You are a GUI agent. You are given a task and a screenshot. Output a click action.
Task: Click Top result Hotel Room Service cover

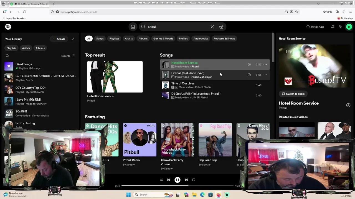[115, 77]
